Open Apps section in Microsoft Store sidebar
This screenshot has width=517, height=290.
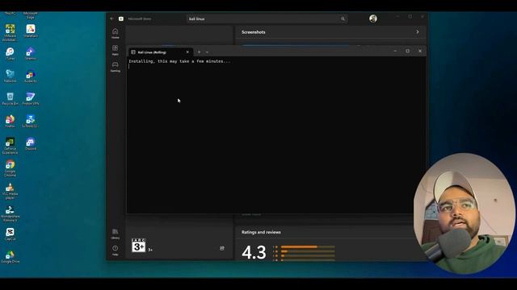(115, 50)
